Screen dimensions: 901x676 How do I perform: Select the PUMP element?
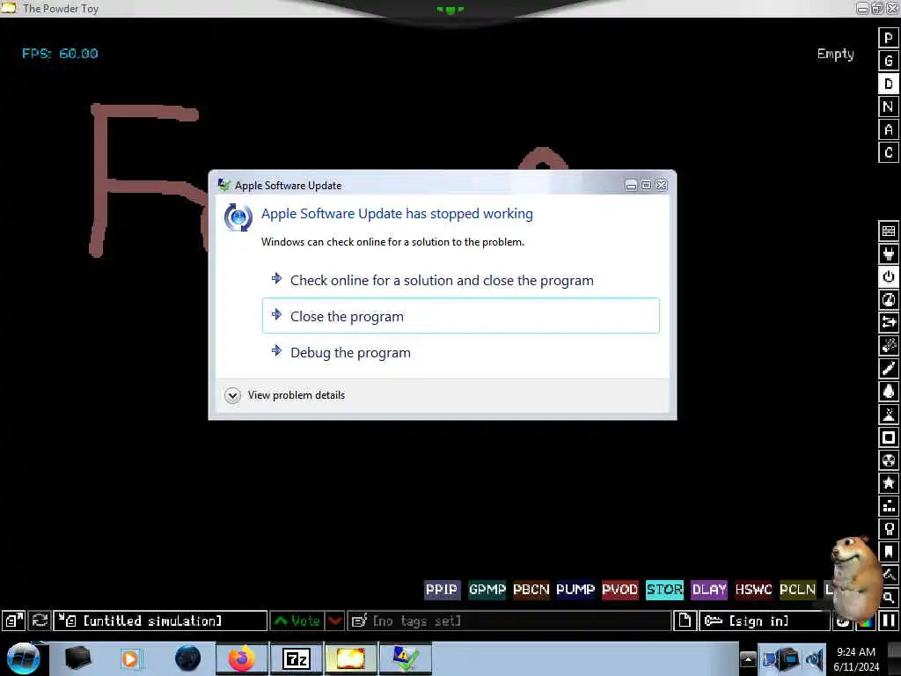(x=575, y=590)
